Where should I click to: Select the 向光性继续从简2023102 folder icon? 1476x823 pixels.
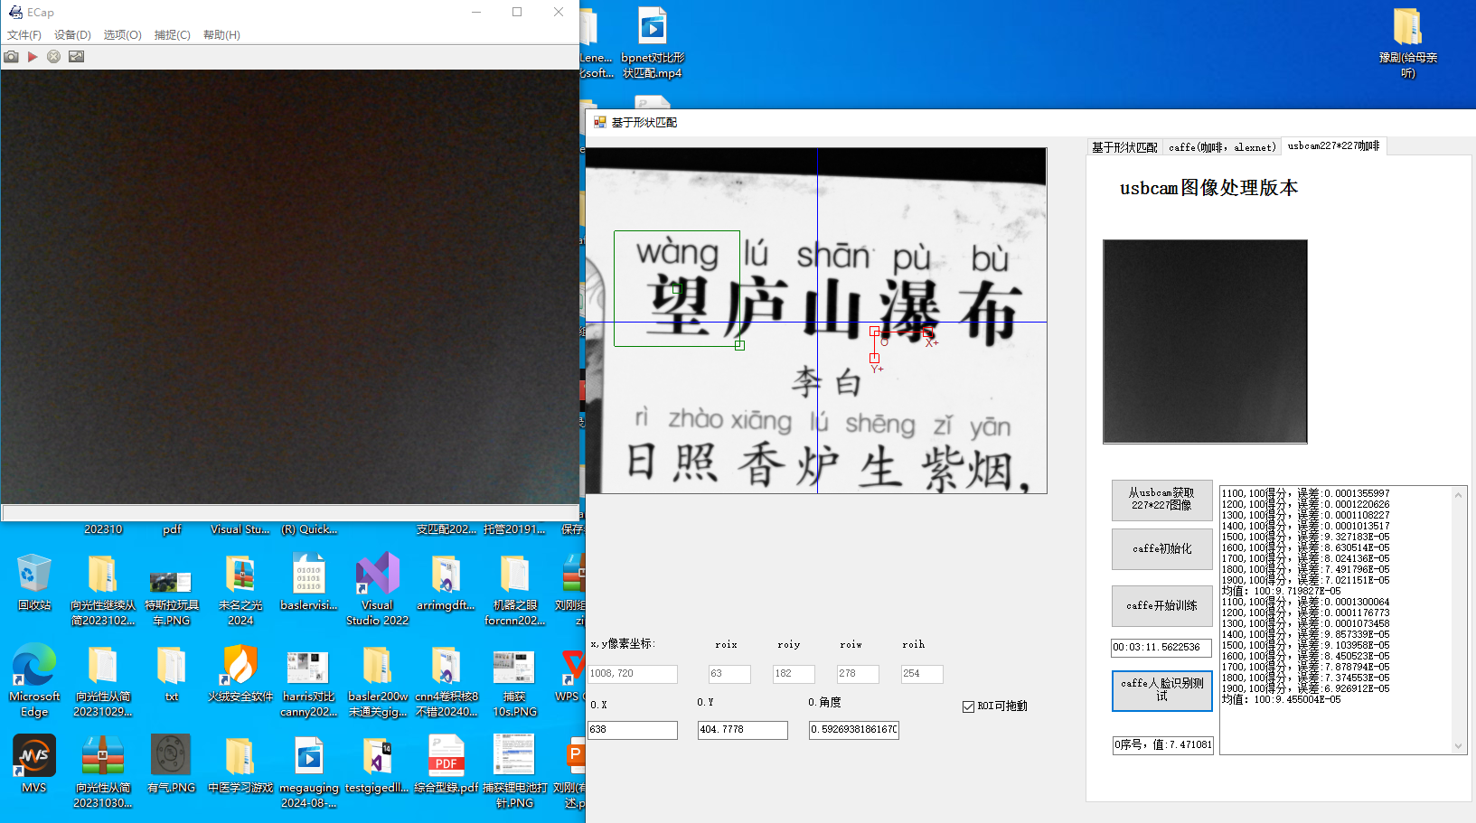click(103, 589)
